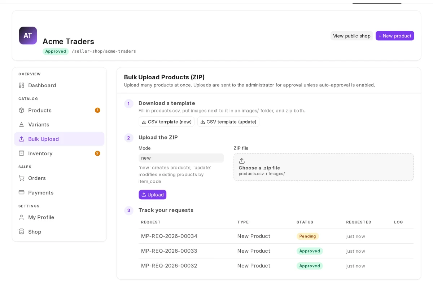Screen dimensions: 433x284
Task: Click the upload icon in ZIP dropzone
Action: coord(242,161)
